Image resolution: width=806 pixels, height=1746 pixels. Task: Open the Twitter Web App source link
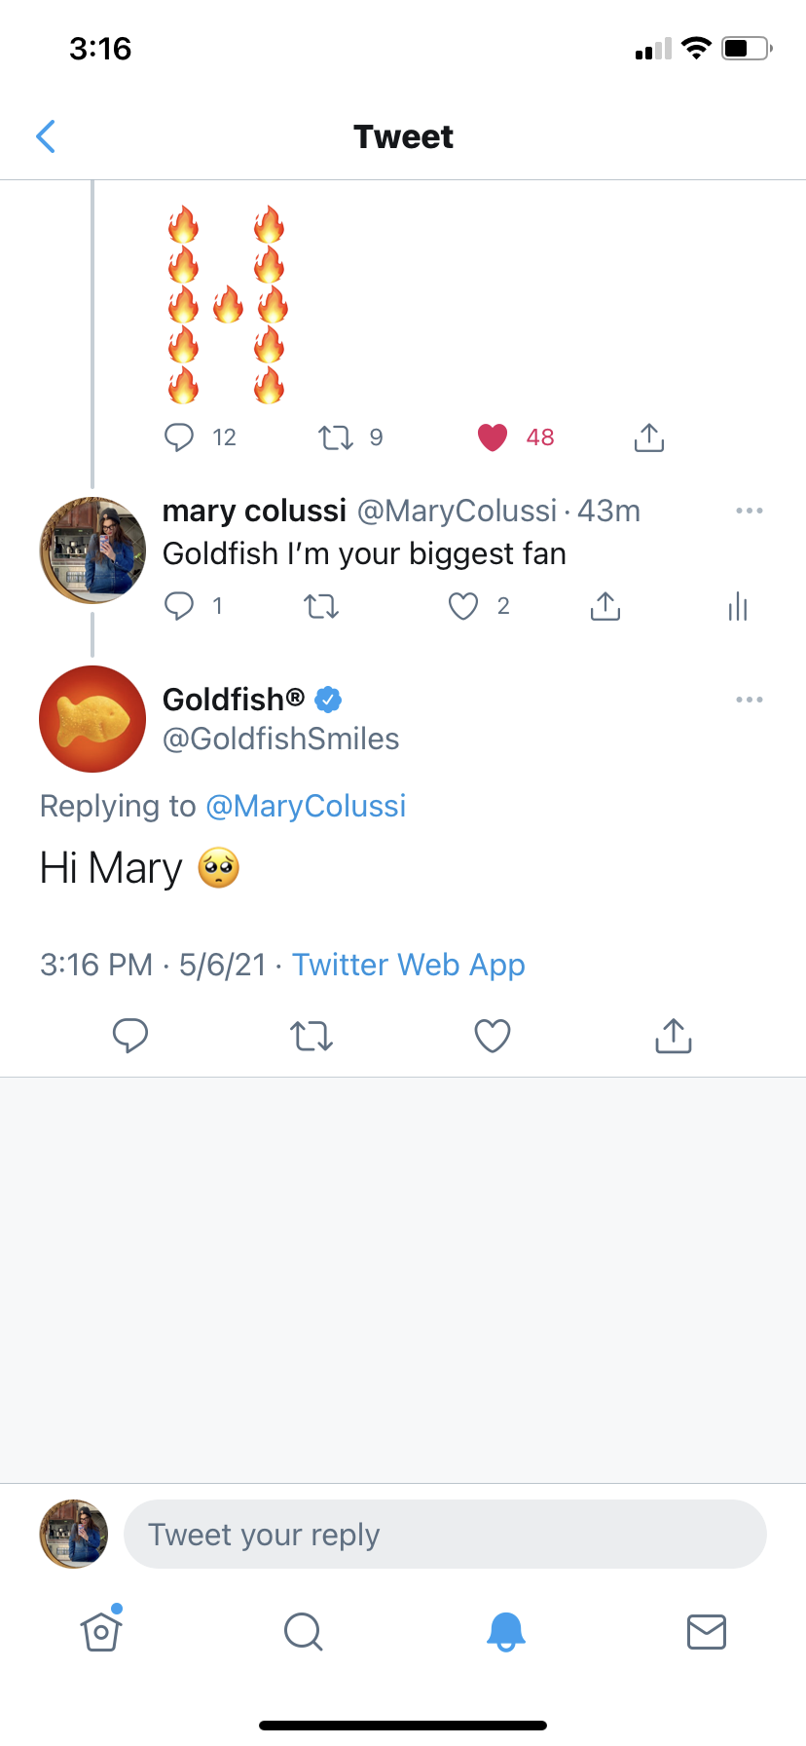click(x=408, y=965)
